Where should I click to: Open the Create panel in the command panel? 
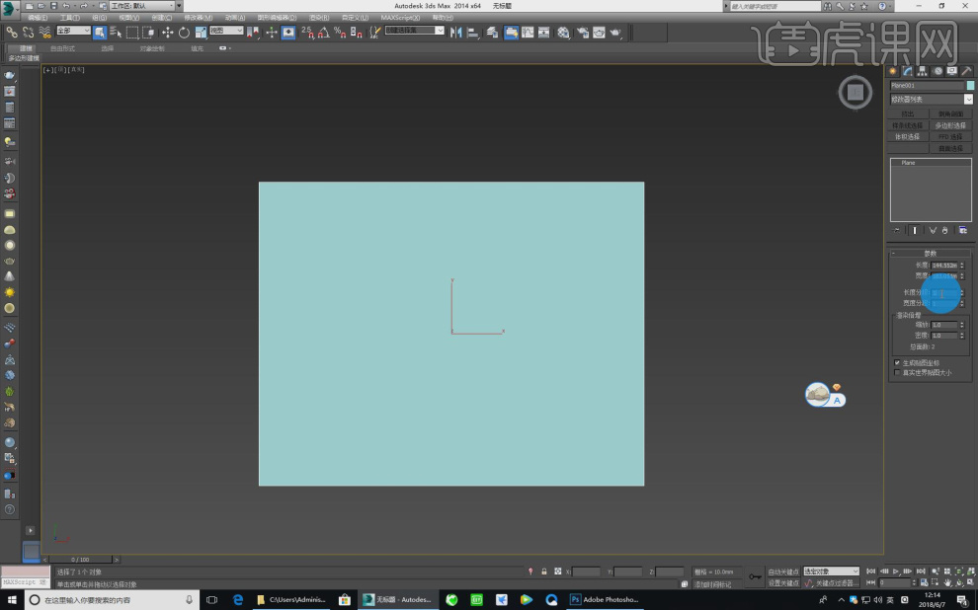pyautogui.click(x=893, y=71)
